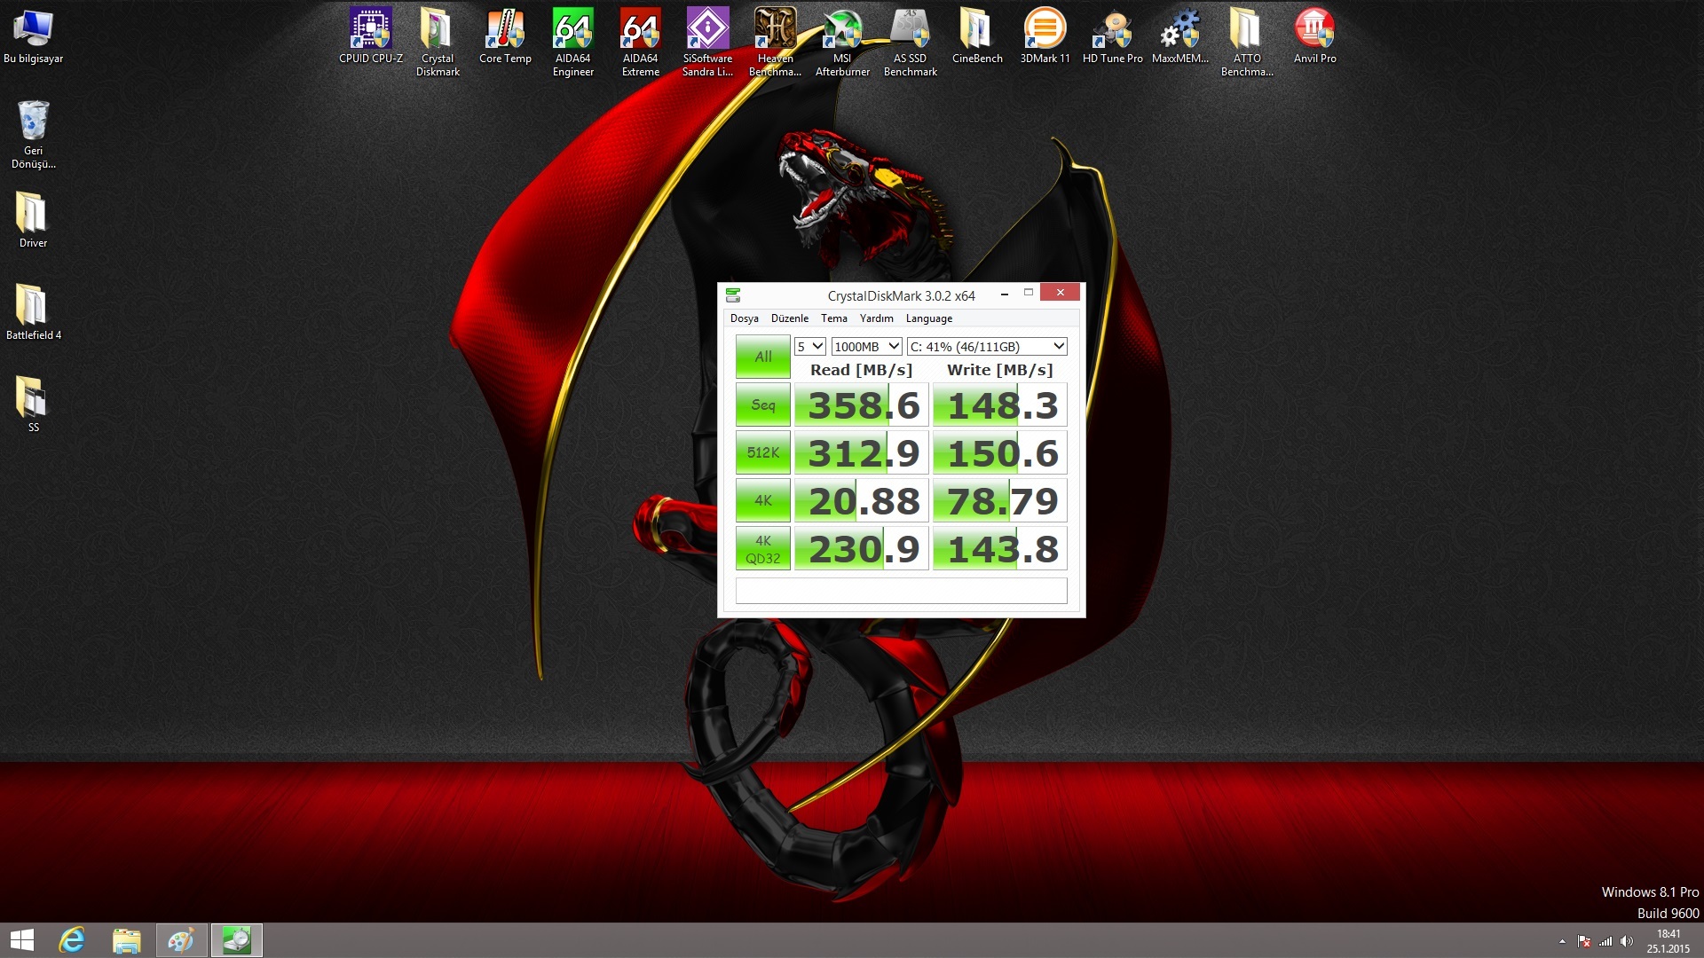The height and width of the screenshot is (958, 1704).
Task: Click the volume tray icon
Action: coord(1626,941)
